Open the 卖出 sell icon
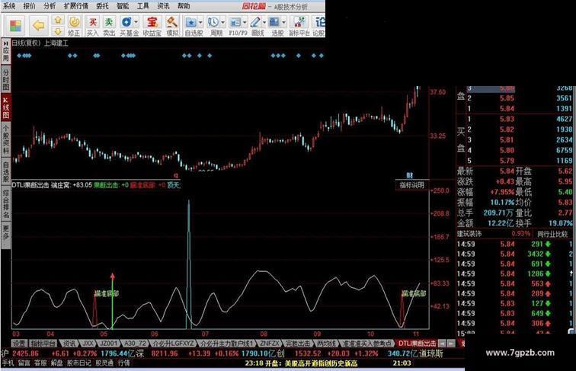576x371 pixels. tap(109, 26)
